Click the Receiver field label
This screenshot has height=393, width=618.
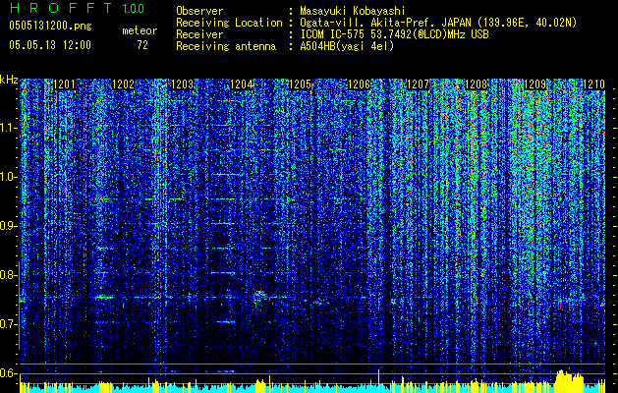tap(199, 34)
